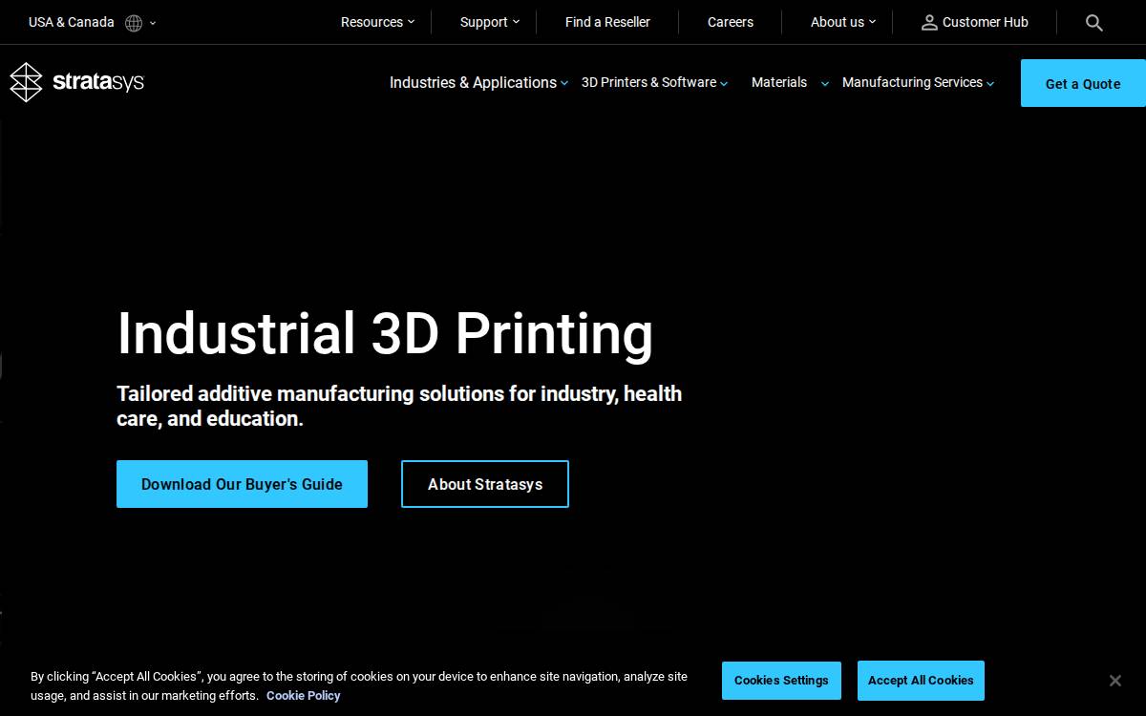The width and height of the screenshot is (1146, 716).
Task: Open the Careers page
Action: point(731,22)
